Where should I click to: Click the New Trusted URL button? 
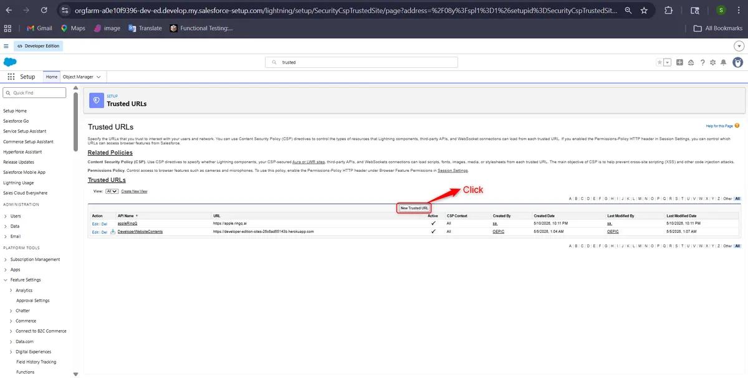(414, 207)
